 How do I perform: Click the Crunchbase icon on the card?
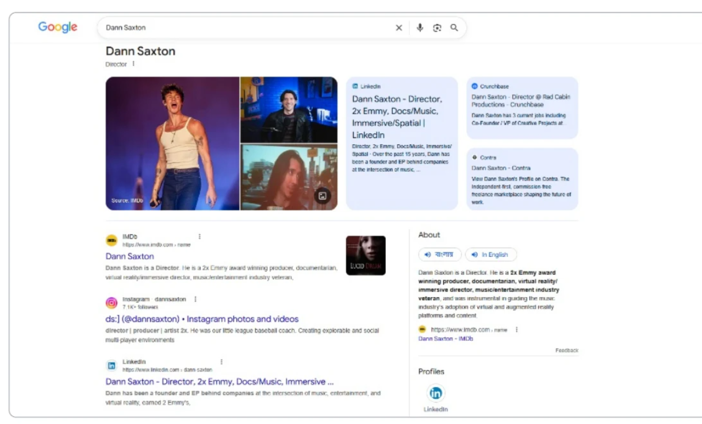(x=474, y=86)
